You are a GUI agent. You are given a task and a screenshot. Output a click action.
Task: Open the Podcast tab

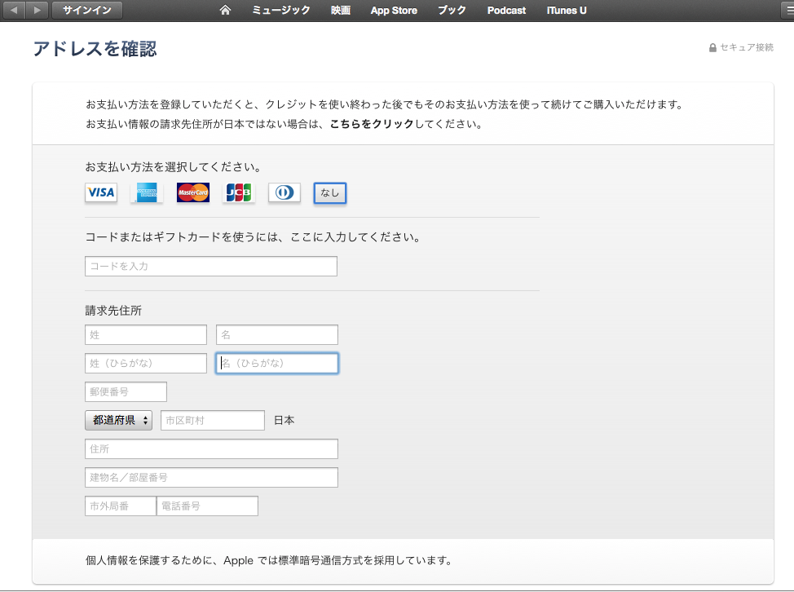click(506, 11)
